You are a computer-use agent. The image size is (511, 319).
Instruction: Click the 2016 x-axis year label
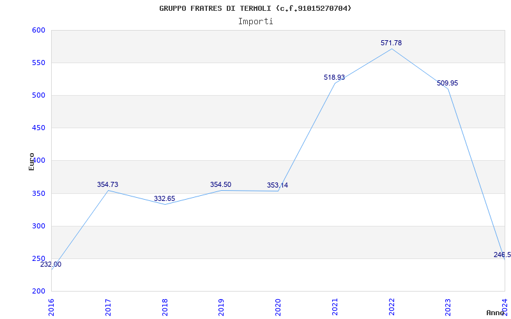click(51, 307)
